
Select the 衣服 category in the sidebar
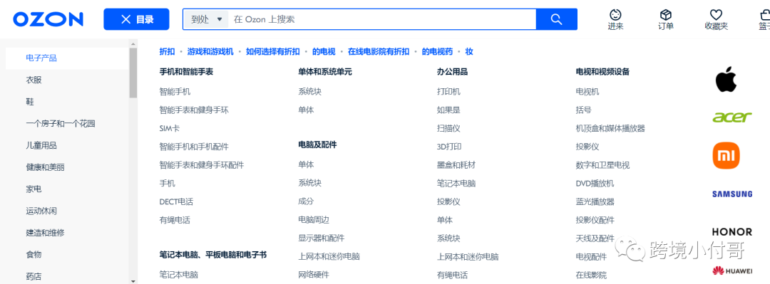(x=34, y=80)
